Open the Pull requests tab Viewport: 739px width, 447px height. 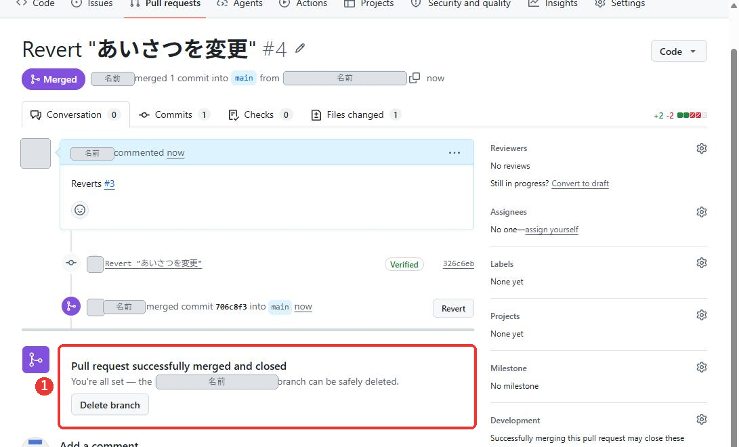point(165,4)
